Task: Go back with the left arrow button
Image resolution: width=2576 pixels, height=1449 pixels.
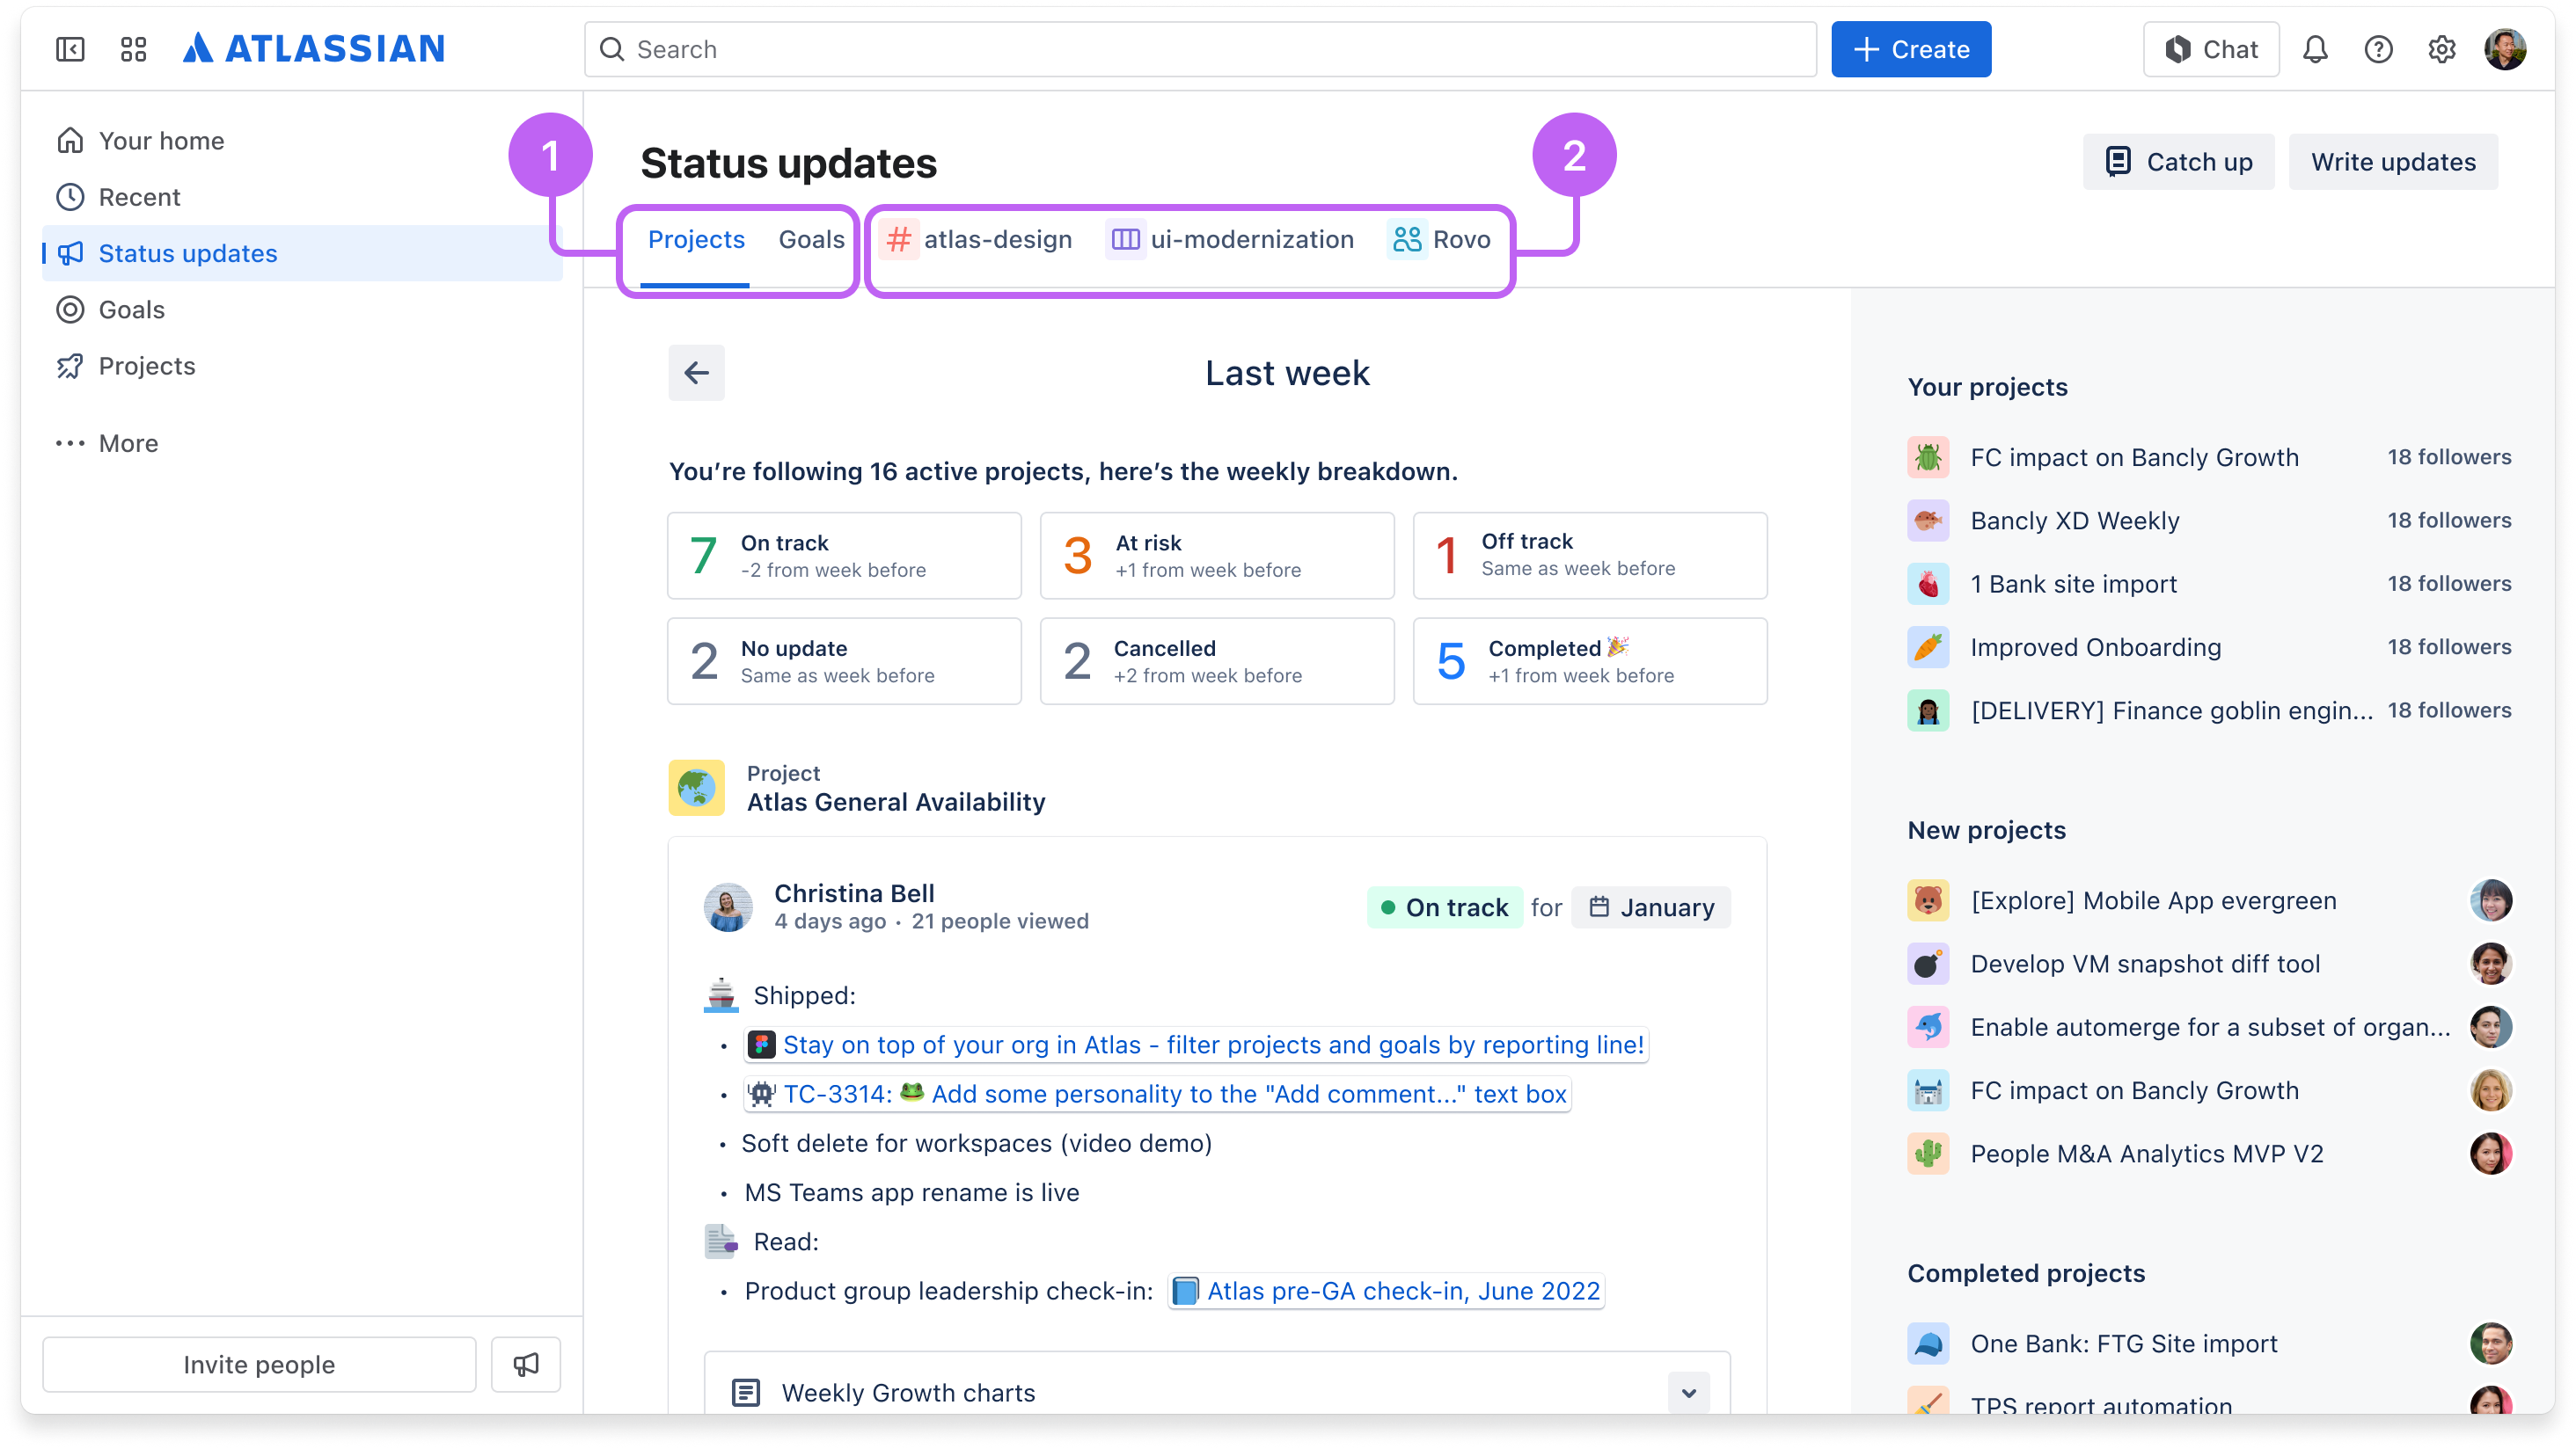Action: click(696, 373)
